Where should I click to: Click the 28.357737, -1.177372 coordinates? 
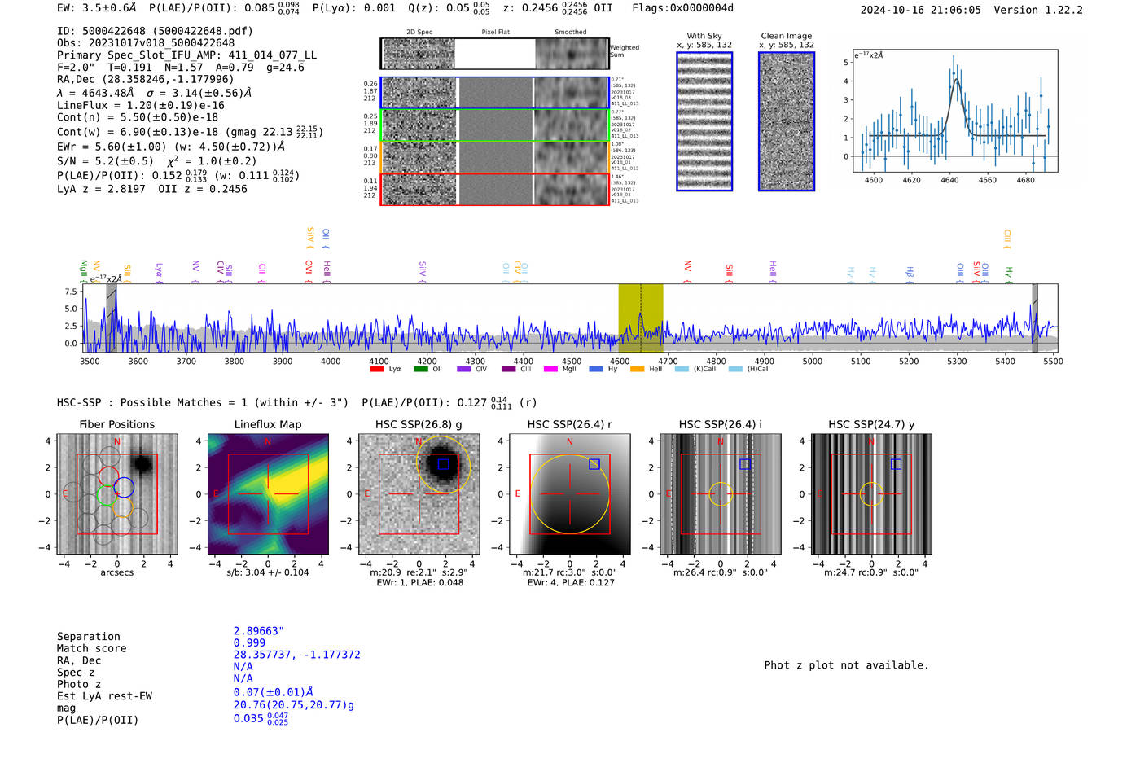296,655
